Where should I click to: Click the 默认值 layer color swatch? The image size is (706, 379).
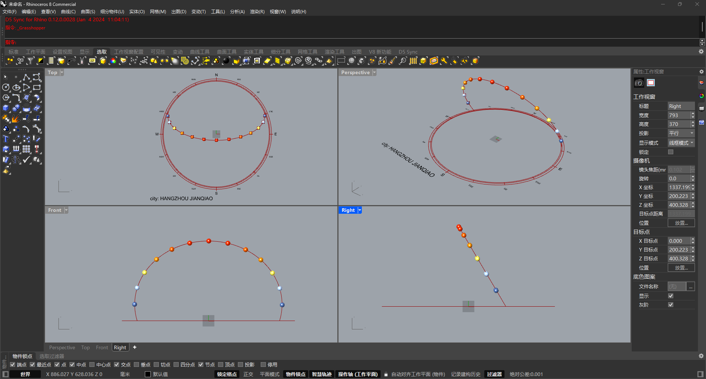pyautogui.click(x=148, y=374)
